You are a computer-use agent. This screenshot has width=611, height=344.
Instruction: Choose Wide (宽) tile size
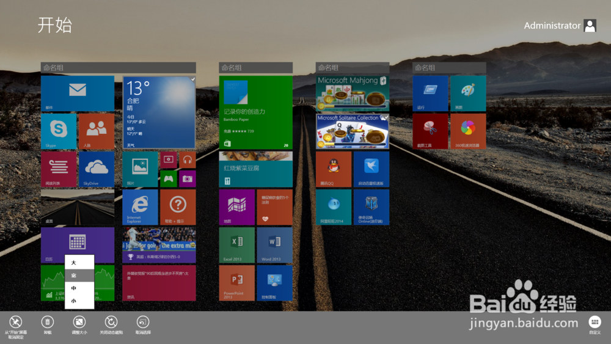point(79,276)
